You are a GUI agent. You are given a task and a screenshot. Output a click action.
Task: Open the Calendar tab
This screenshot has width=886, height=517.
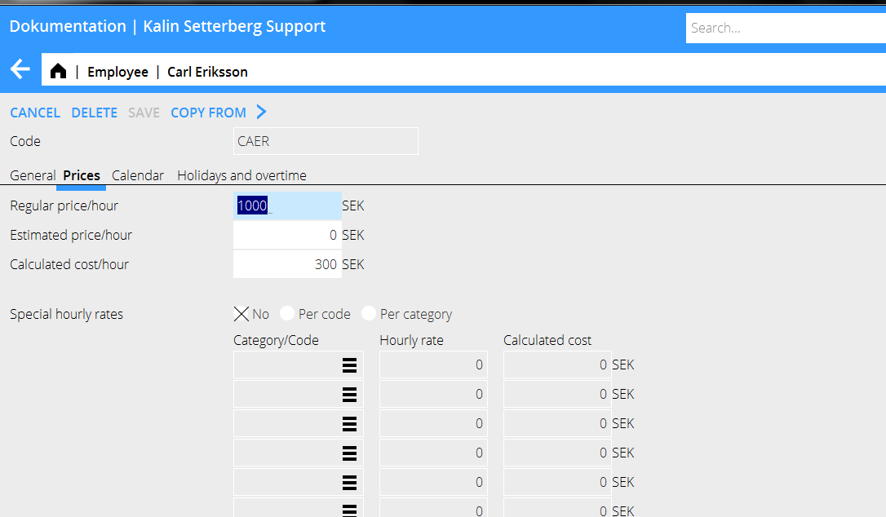tap(138, 175)
